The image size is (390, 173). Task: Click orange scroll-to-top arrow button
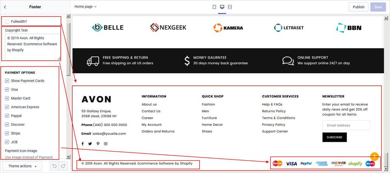coord(374,156)
